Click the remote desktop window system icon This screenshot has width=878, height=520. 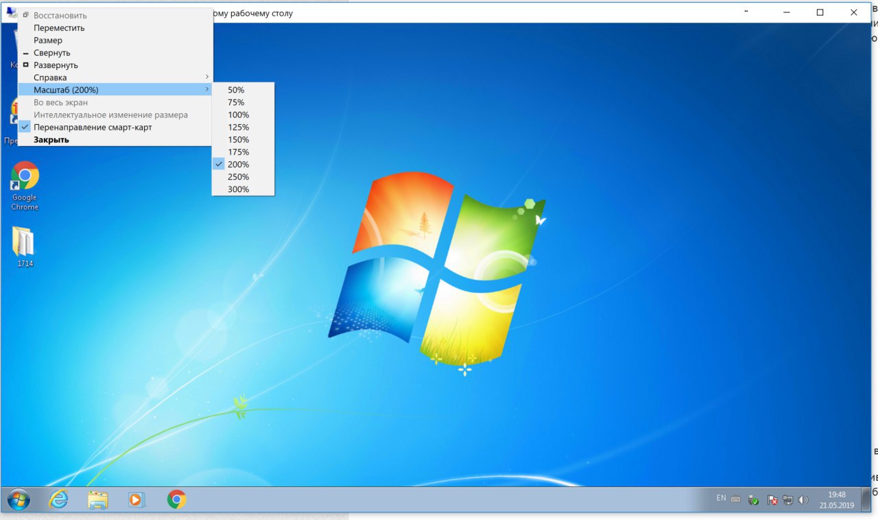pyautogui.click(x=11, y=12)
